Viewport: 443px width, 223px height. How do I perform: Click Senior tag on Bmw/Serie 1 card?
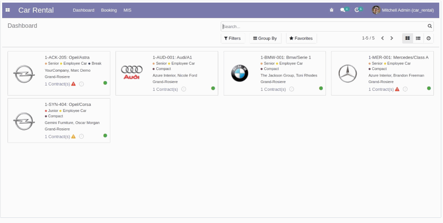pyautogui.click(x=267, y=64)
